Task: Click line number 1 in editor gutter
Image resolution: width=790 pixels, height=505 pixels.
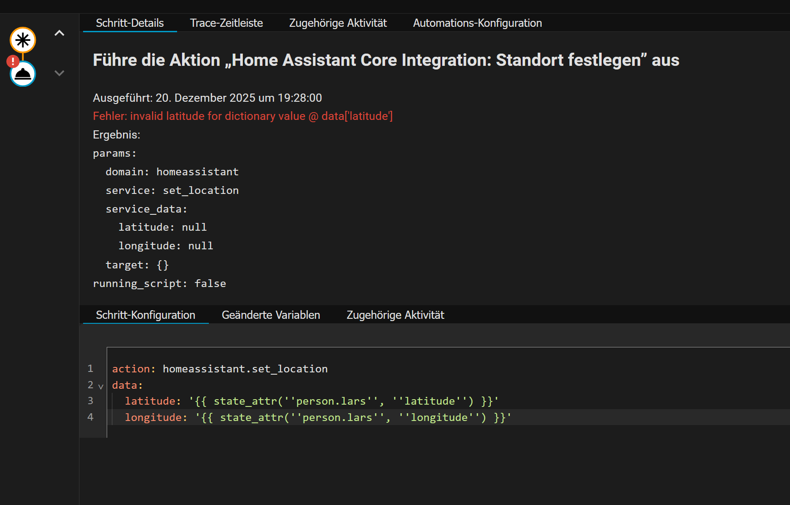Action: [90, 368]
